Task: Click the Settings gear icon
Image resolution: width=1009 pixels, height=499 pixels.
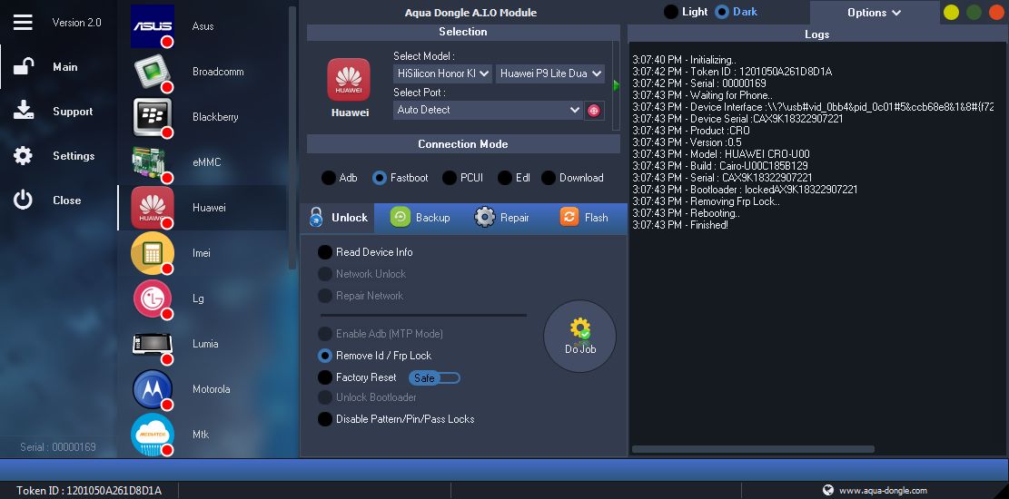Action: [x=24, y=156]
